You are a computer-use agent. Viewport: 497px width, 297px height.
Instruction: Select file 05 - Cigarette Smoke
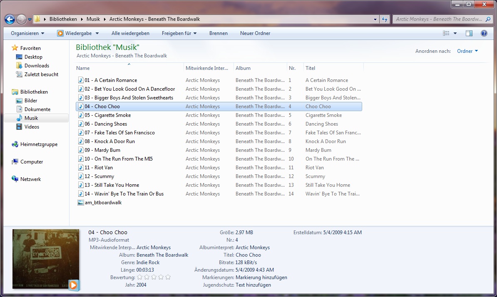[107, 115]
